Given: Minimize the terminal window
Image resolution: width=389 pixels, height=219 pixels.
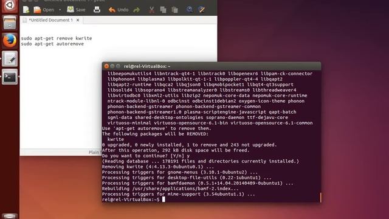Looking at the screenshot, I should point(112,66).
